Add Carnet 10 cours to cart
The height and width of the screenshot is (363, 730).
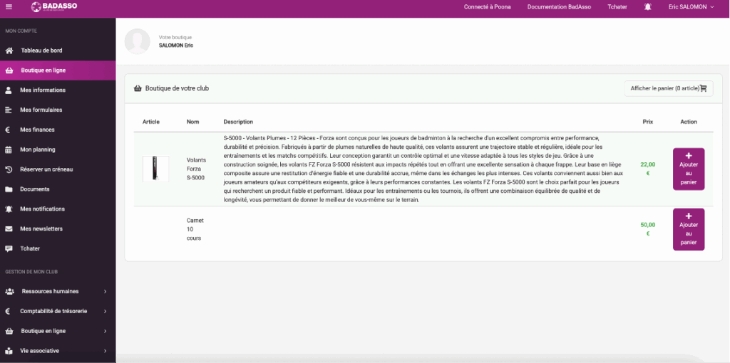tap(688, 229)
